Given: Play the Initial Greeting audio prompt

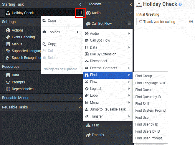Looking at the screenshot, I should [191, 22].
